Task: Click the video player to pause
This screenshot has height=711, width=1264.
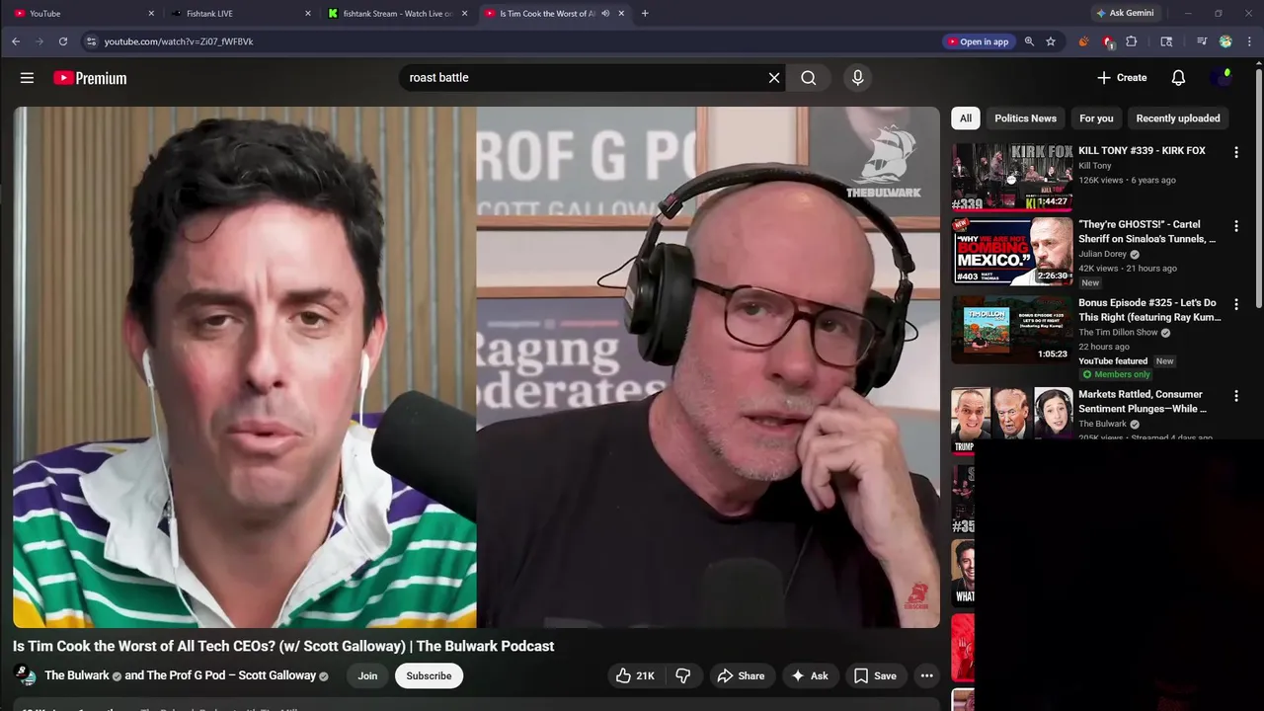Action: click(x=476, y=367)
